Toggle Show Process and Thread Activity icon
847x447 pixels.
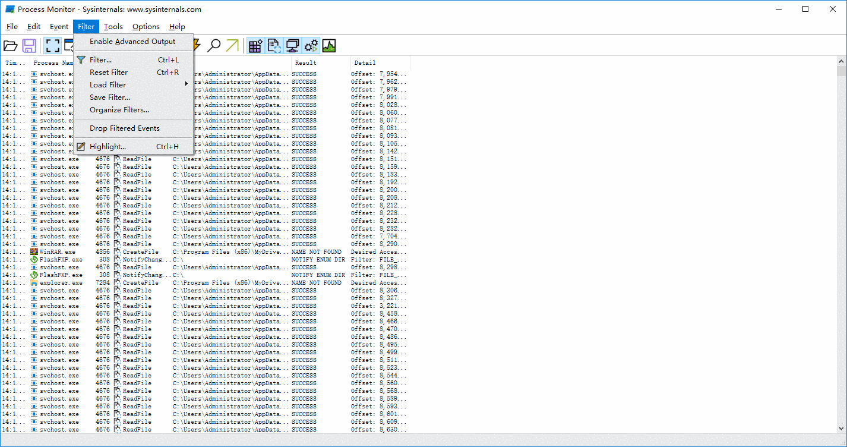[x=311, y=45]
